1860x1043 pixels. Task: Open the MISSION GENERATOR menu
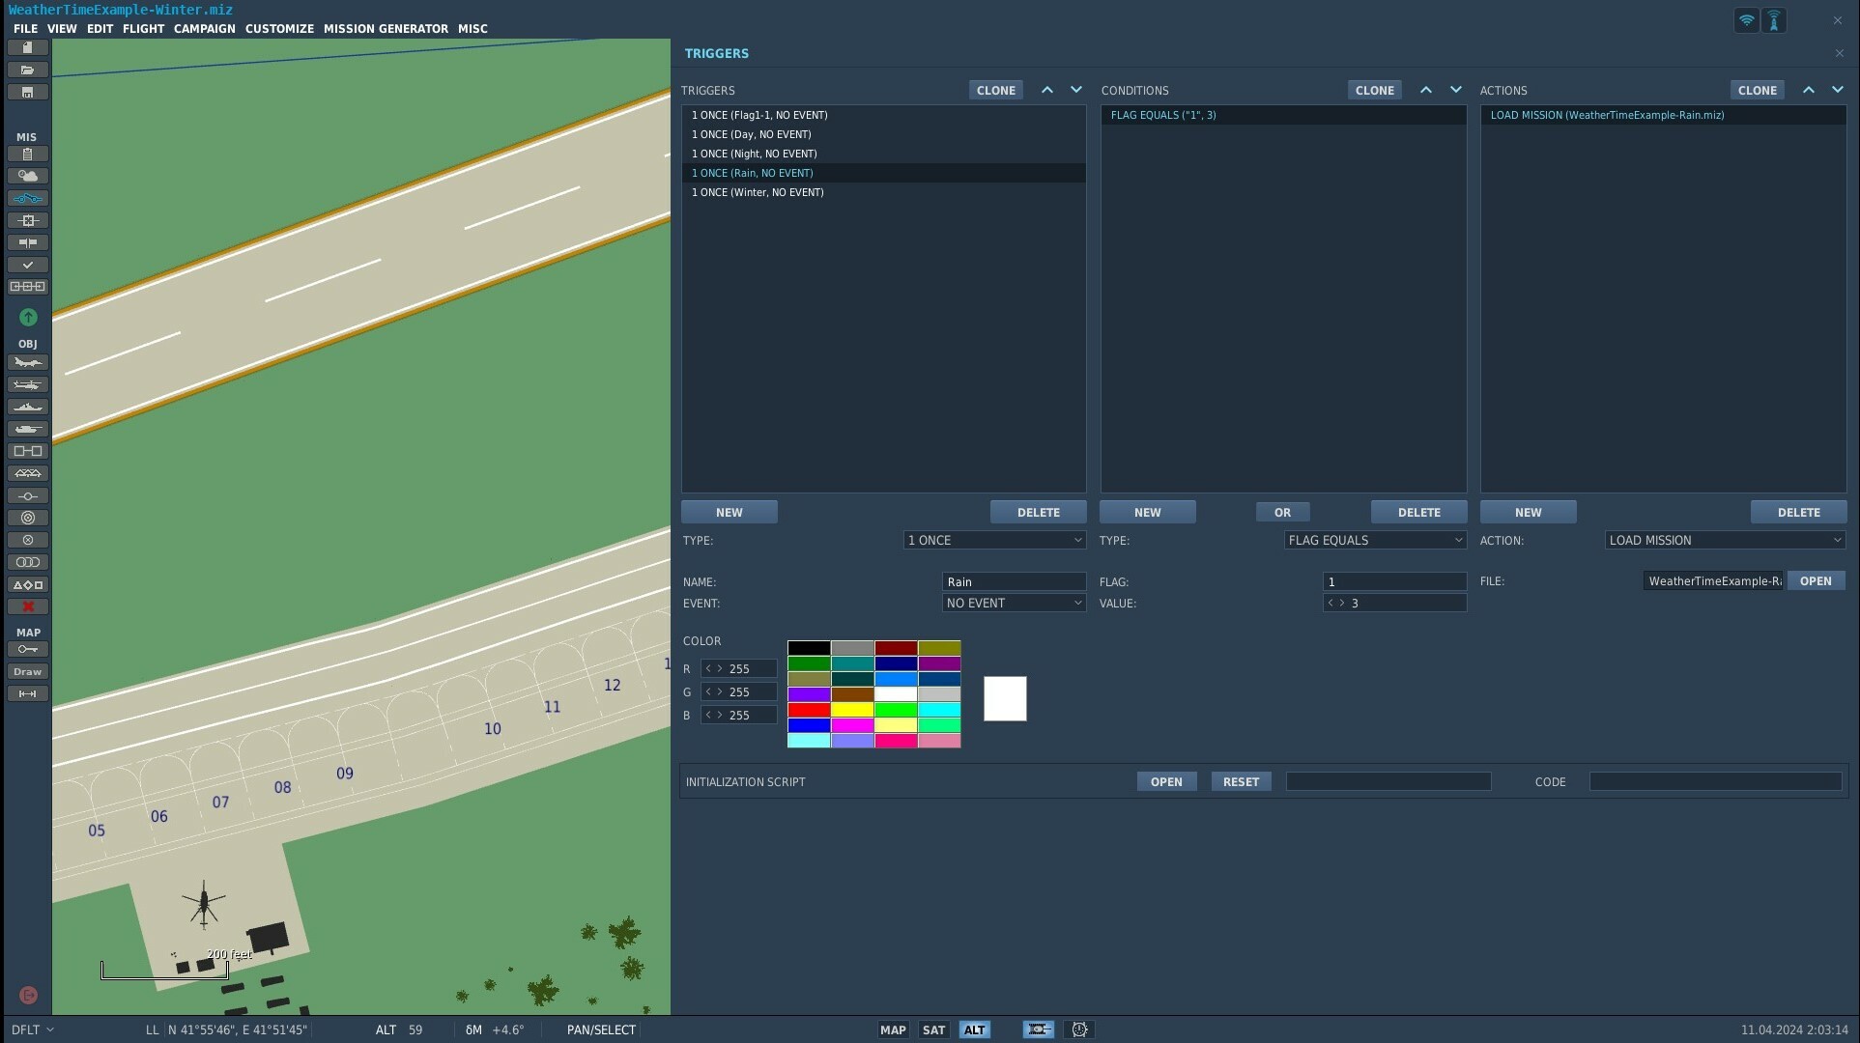[x=386, y=29]
